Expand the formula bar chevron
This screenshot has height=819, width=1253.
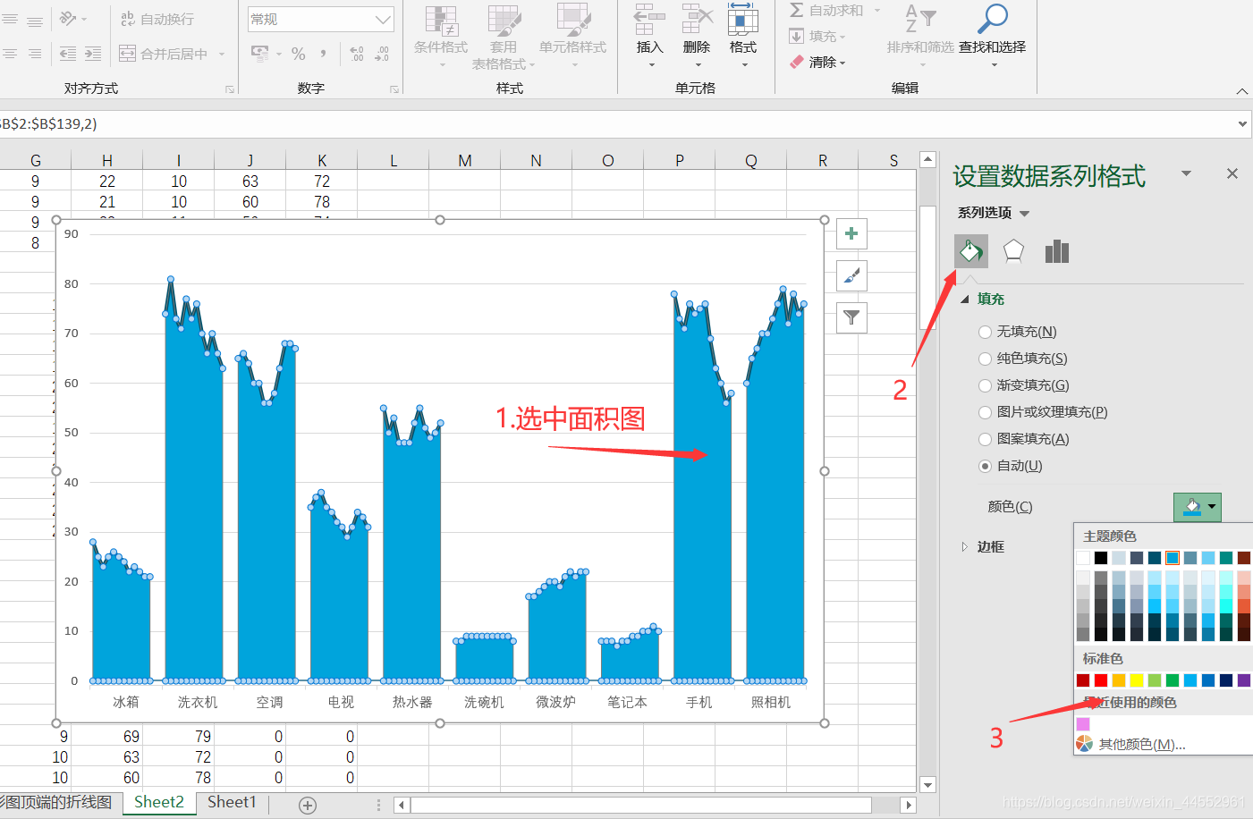click(x=1242, y=123)
